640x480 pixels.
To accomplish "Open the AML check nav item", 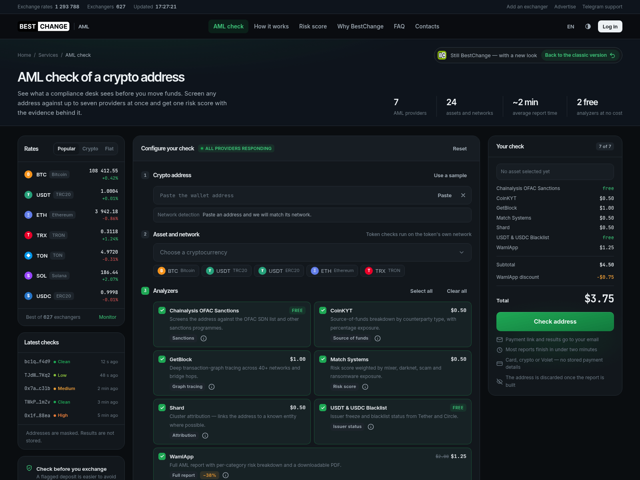I will 228,26.
